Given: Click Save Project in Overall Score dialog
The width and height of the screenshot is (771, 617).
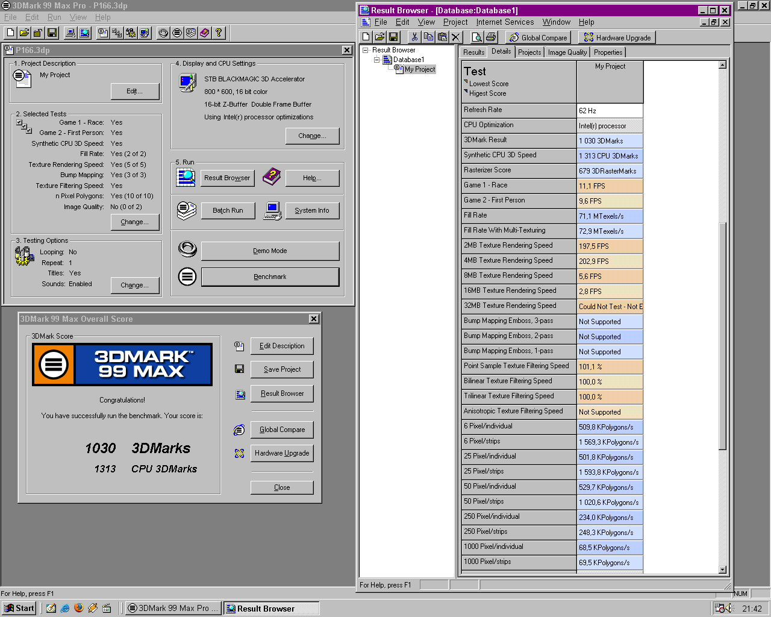Looking at the screenshot, I should (282, 369).
